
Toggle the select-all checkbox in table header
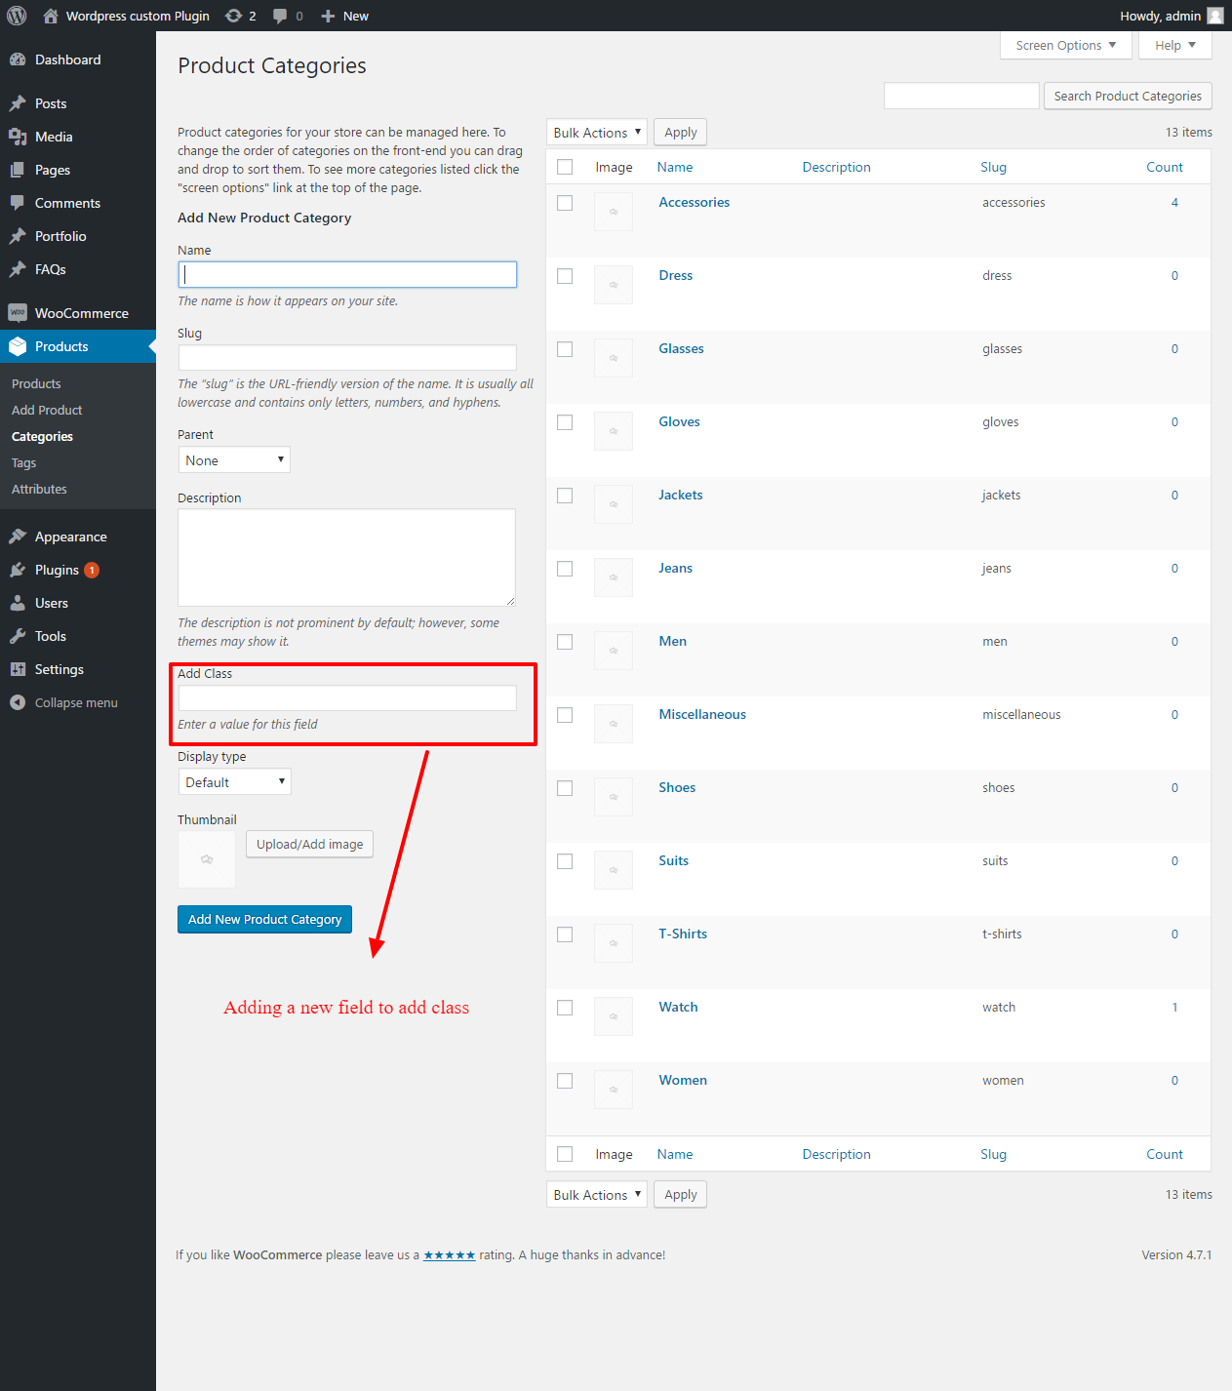click(565, 167)
